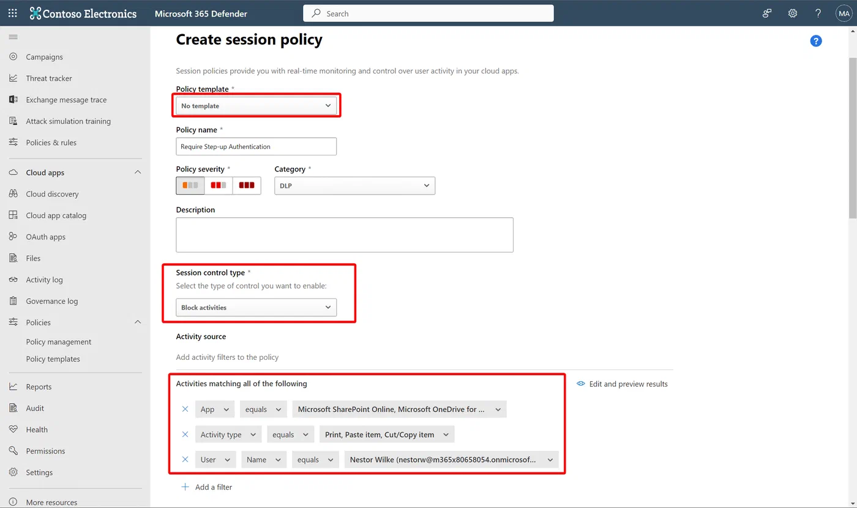
Task: Click the Cloud discovery binoculars icon
Action: (13, 194)
